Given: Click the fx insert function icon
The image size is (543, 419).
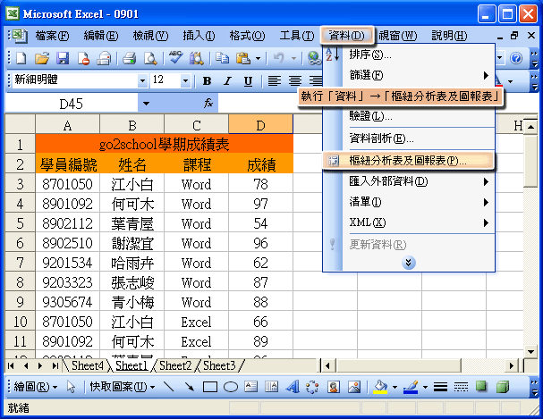Looking at the screenshot, I should 208,103.
